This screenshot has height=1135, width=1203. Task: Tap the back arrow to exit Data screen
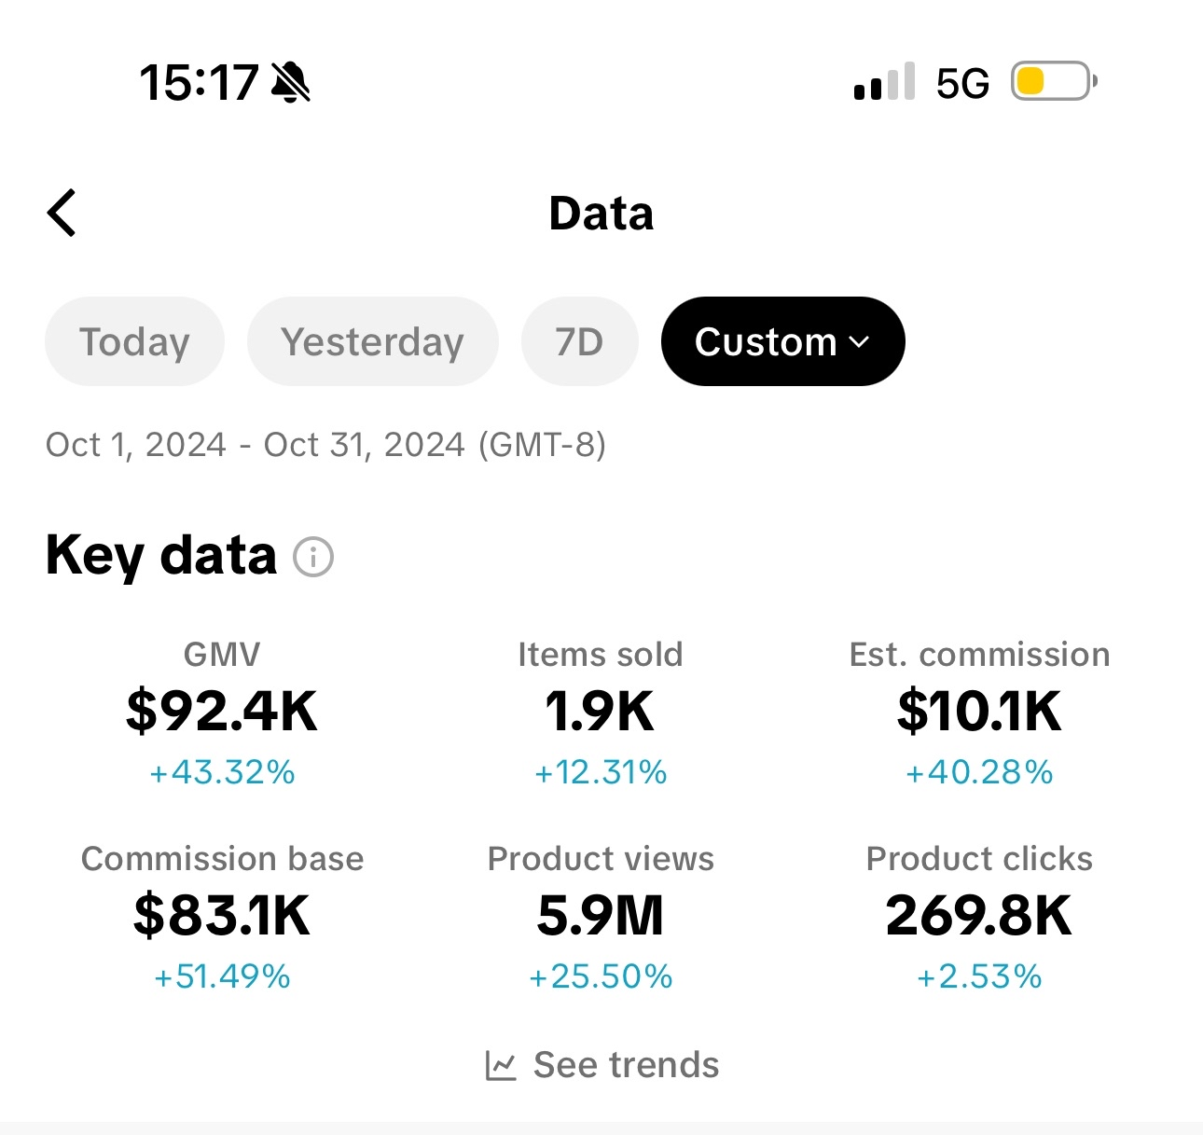[x=62, y=213]
